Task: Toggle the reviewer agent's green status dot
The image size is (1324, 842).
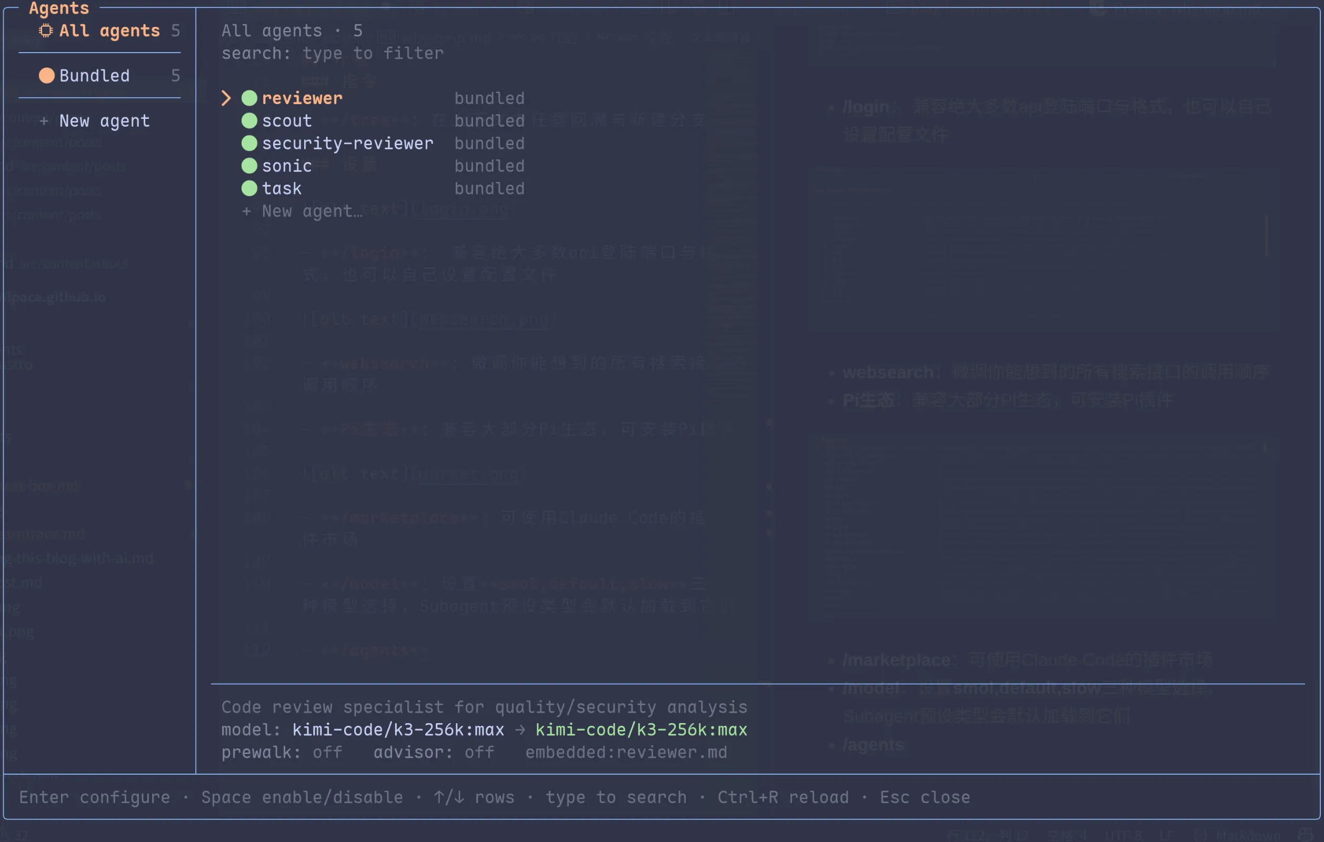Action: coord(249,98)
